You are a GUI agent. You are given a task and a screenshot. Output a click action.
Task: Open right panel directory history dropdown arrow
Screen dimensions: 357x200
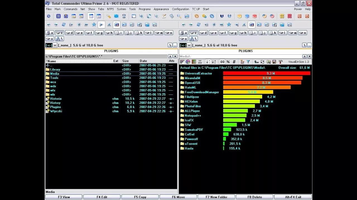310,56
